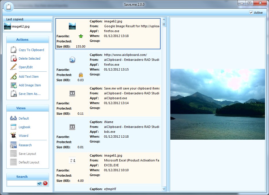
Task: Run search with the blue arrow button
Action: click(40, 183)
